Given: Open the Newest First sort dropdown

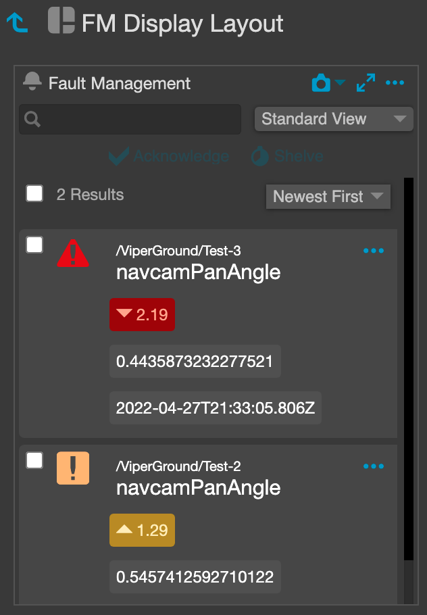Looking at the screenshot, I should (x=328, y=197).
